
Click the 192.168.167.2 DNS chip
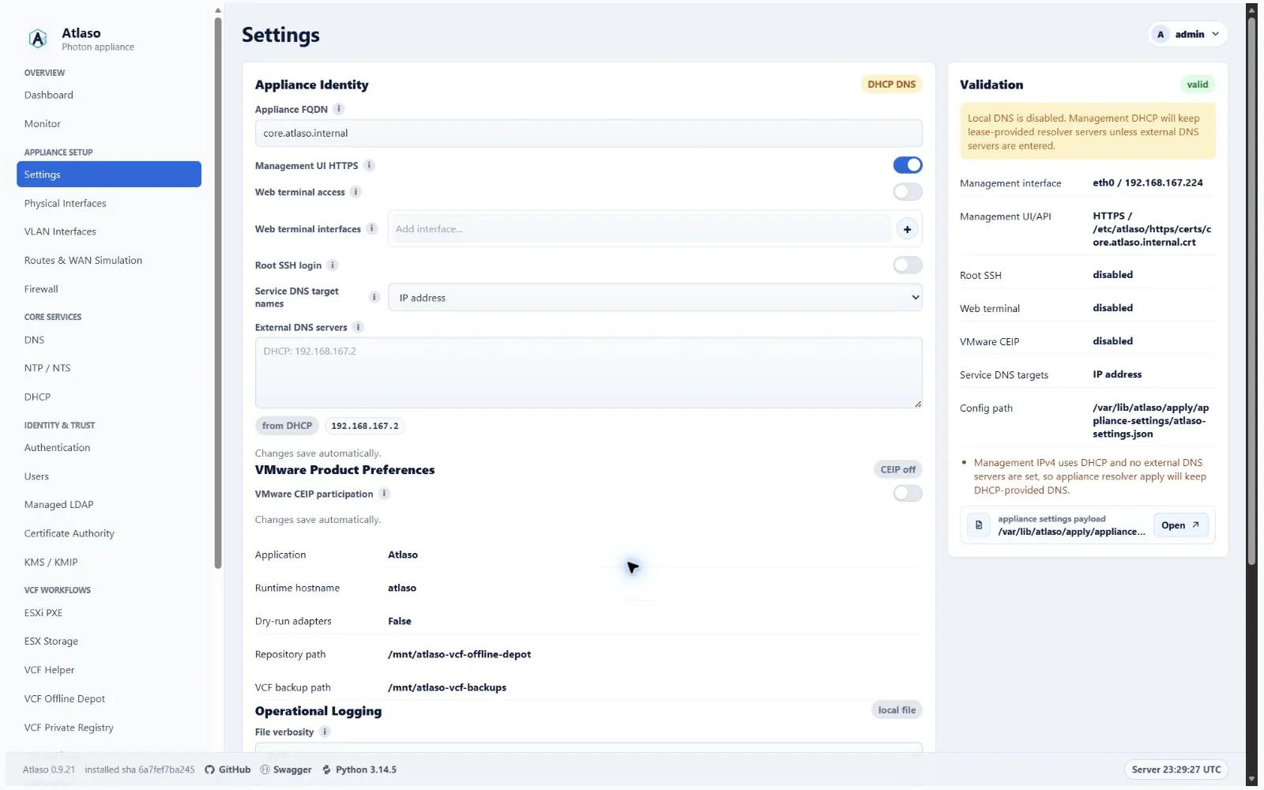(365, 426)
